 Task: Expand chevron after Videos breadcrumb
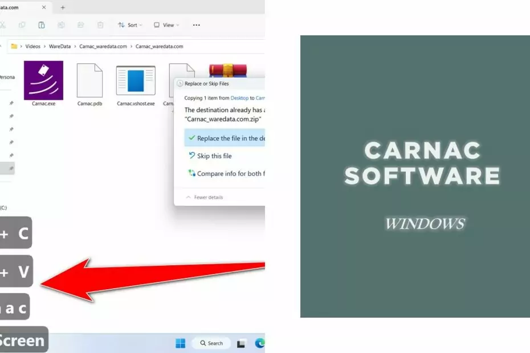44,46
